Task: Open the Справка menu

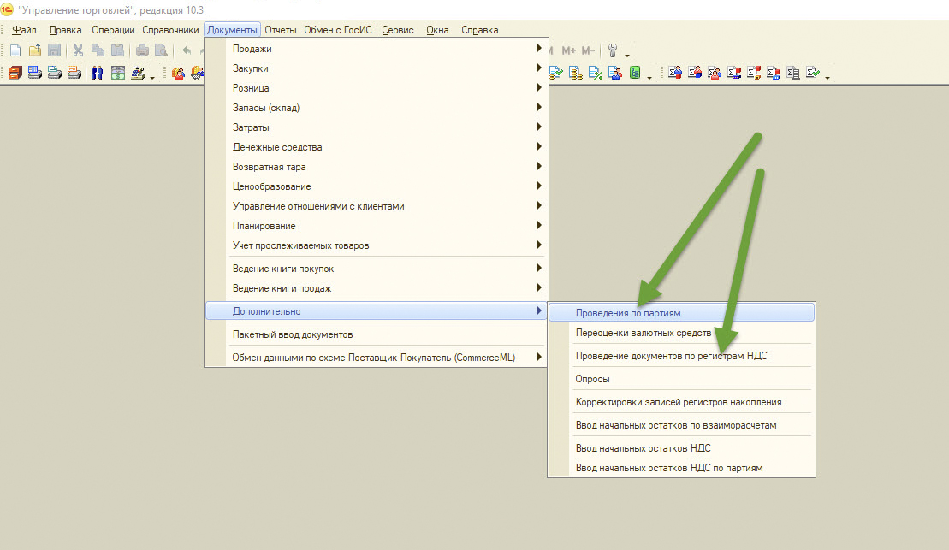Action: [480, 30]
